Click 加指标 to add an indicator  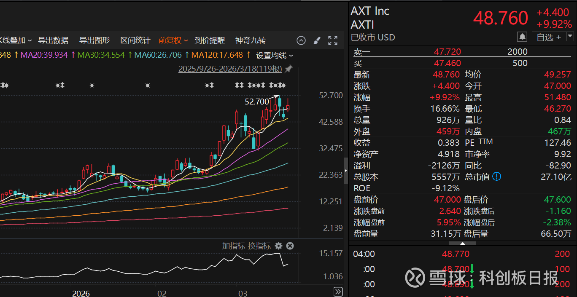pyautogui.click(x=234, y=246)
